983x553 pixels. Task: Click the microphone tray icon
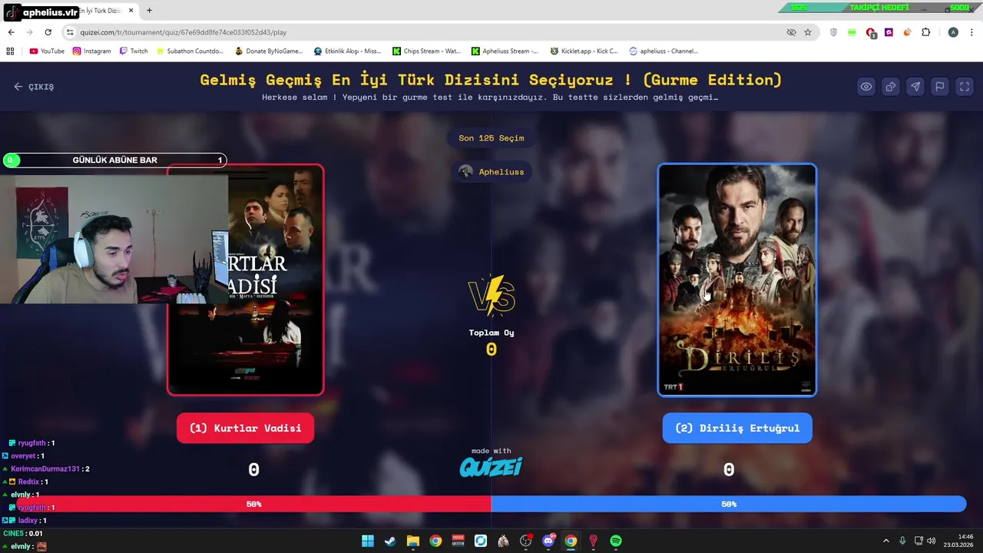tap(902, 541)
